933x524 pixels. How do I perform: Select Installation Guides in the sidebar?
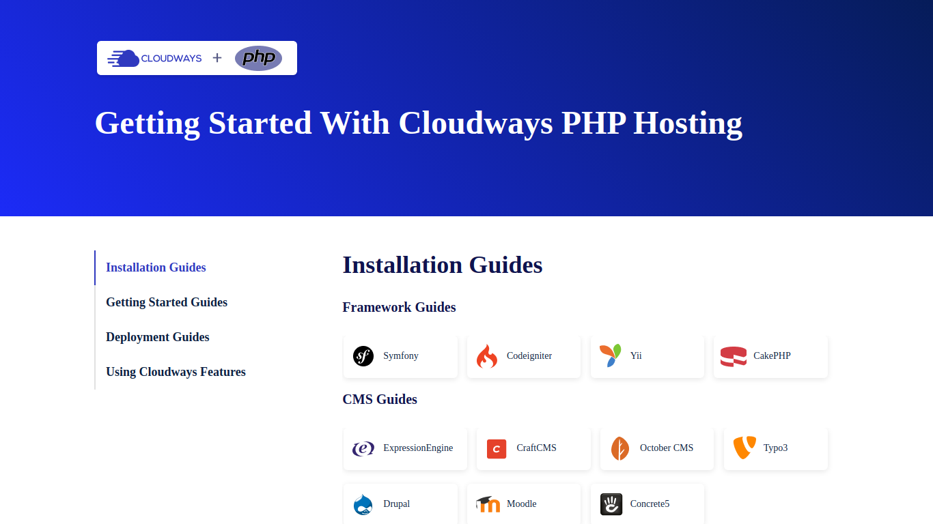tap(156, 267)
